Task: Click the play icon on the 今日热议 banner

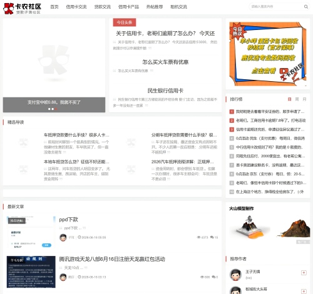Action: point(284,71)
